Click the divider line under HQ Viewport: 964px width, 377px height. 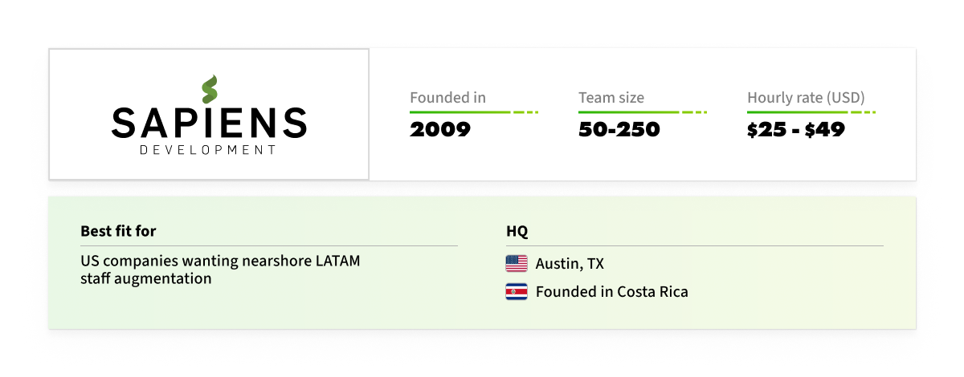[695, 245]
